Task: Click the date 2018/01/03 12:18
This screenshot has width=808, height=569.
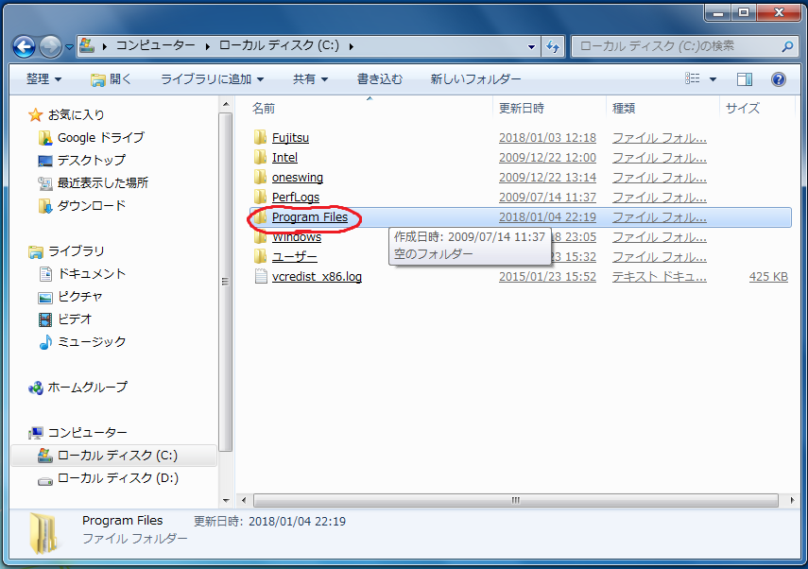Action: [x=547, y=138]
